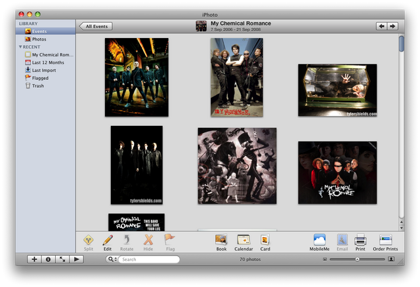Click the thumbnail size slider knob
Image resolution: width=420 pixels, height=287 pixels.
pyautogui.click(x=357, y=259)
